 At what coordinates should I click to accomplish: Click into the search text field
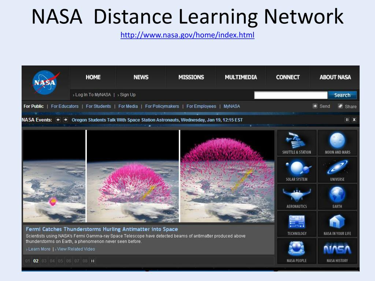(x=291, y=95)
